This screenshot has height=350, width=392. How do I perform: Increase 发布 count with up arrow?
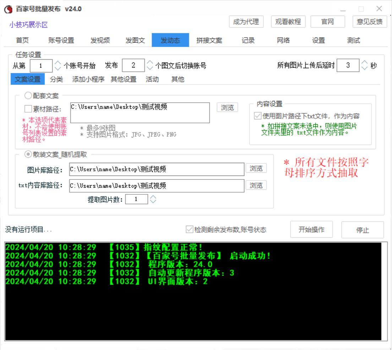point(150,63)
